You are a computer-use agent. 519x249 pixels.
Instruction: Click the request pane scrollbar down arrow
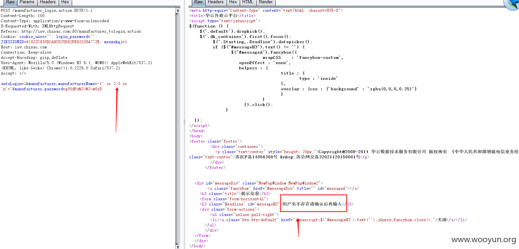click(x=178, y=247)
